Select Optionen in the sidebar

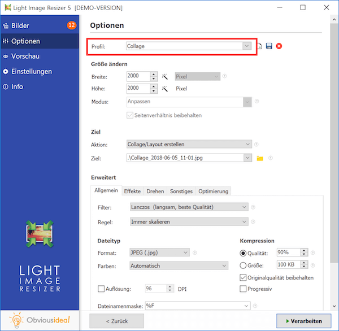tap(40, 41)
